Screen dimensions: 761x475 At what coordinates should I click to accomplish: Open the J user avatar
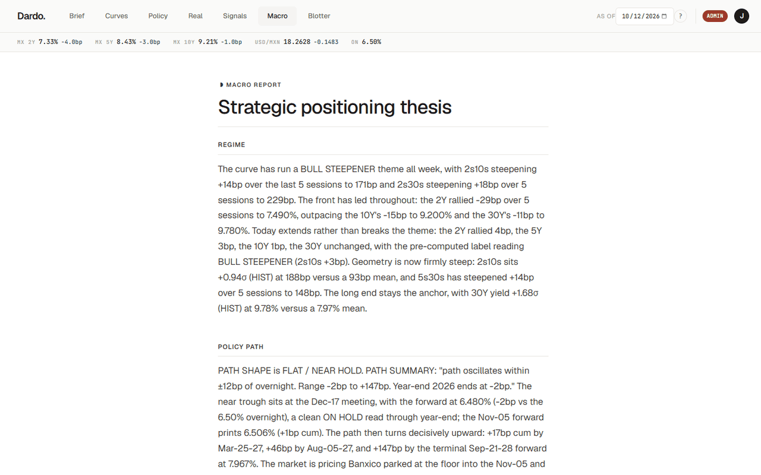[741, 16]
